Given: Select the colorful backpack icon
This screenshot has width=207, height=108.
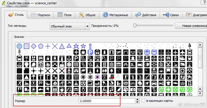Looking at the screenshot, I should point(111,77).
